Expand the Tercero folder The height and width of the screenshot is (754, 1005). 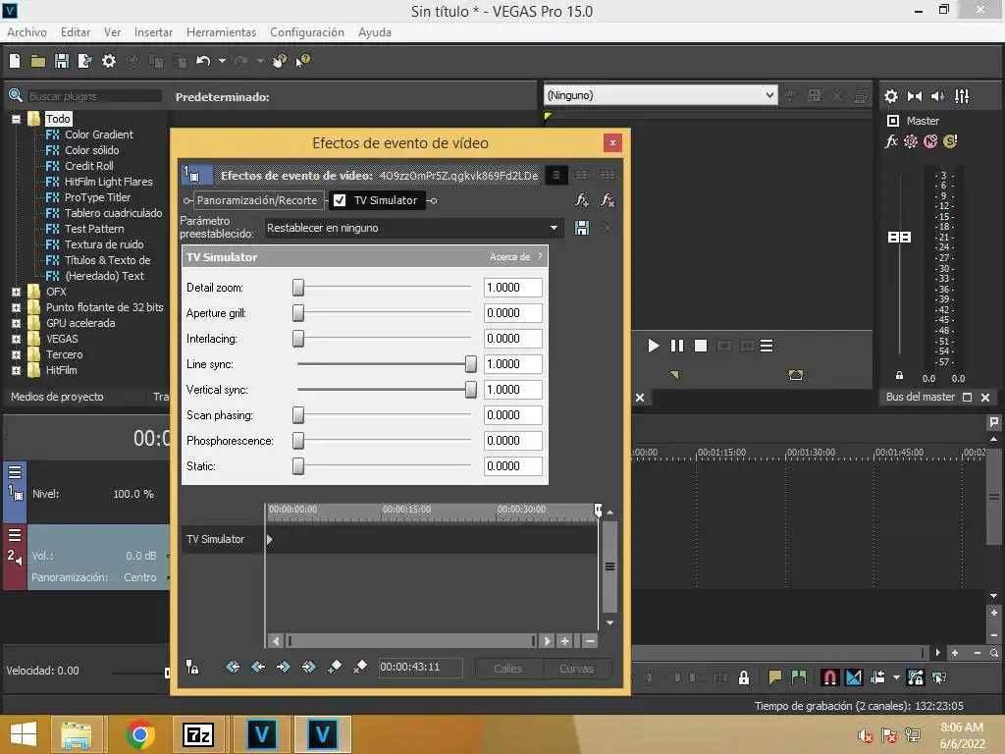tap(16, 355)
